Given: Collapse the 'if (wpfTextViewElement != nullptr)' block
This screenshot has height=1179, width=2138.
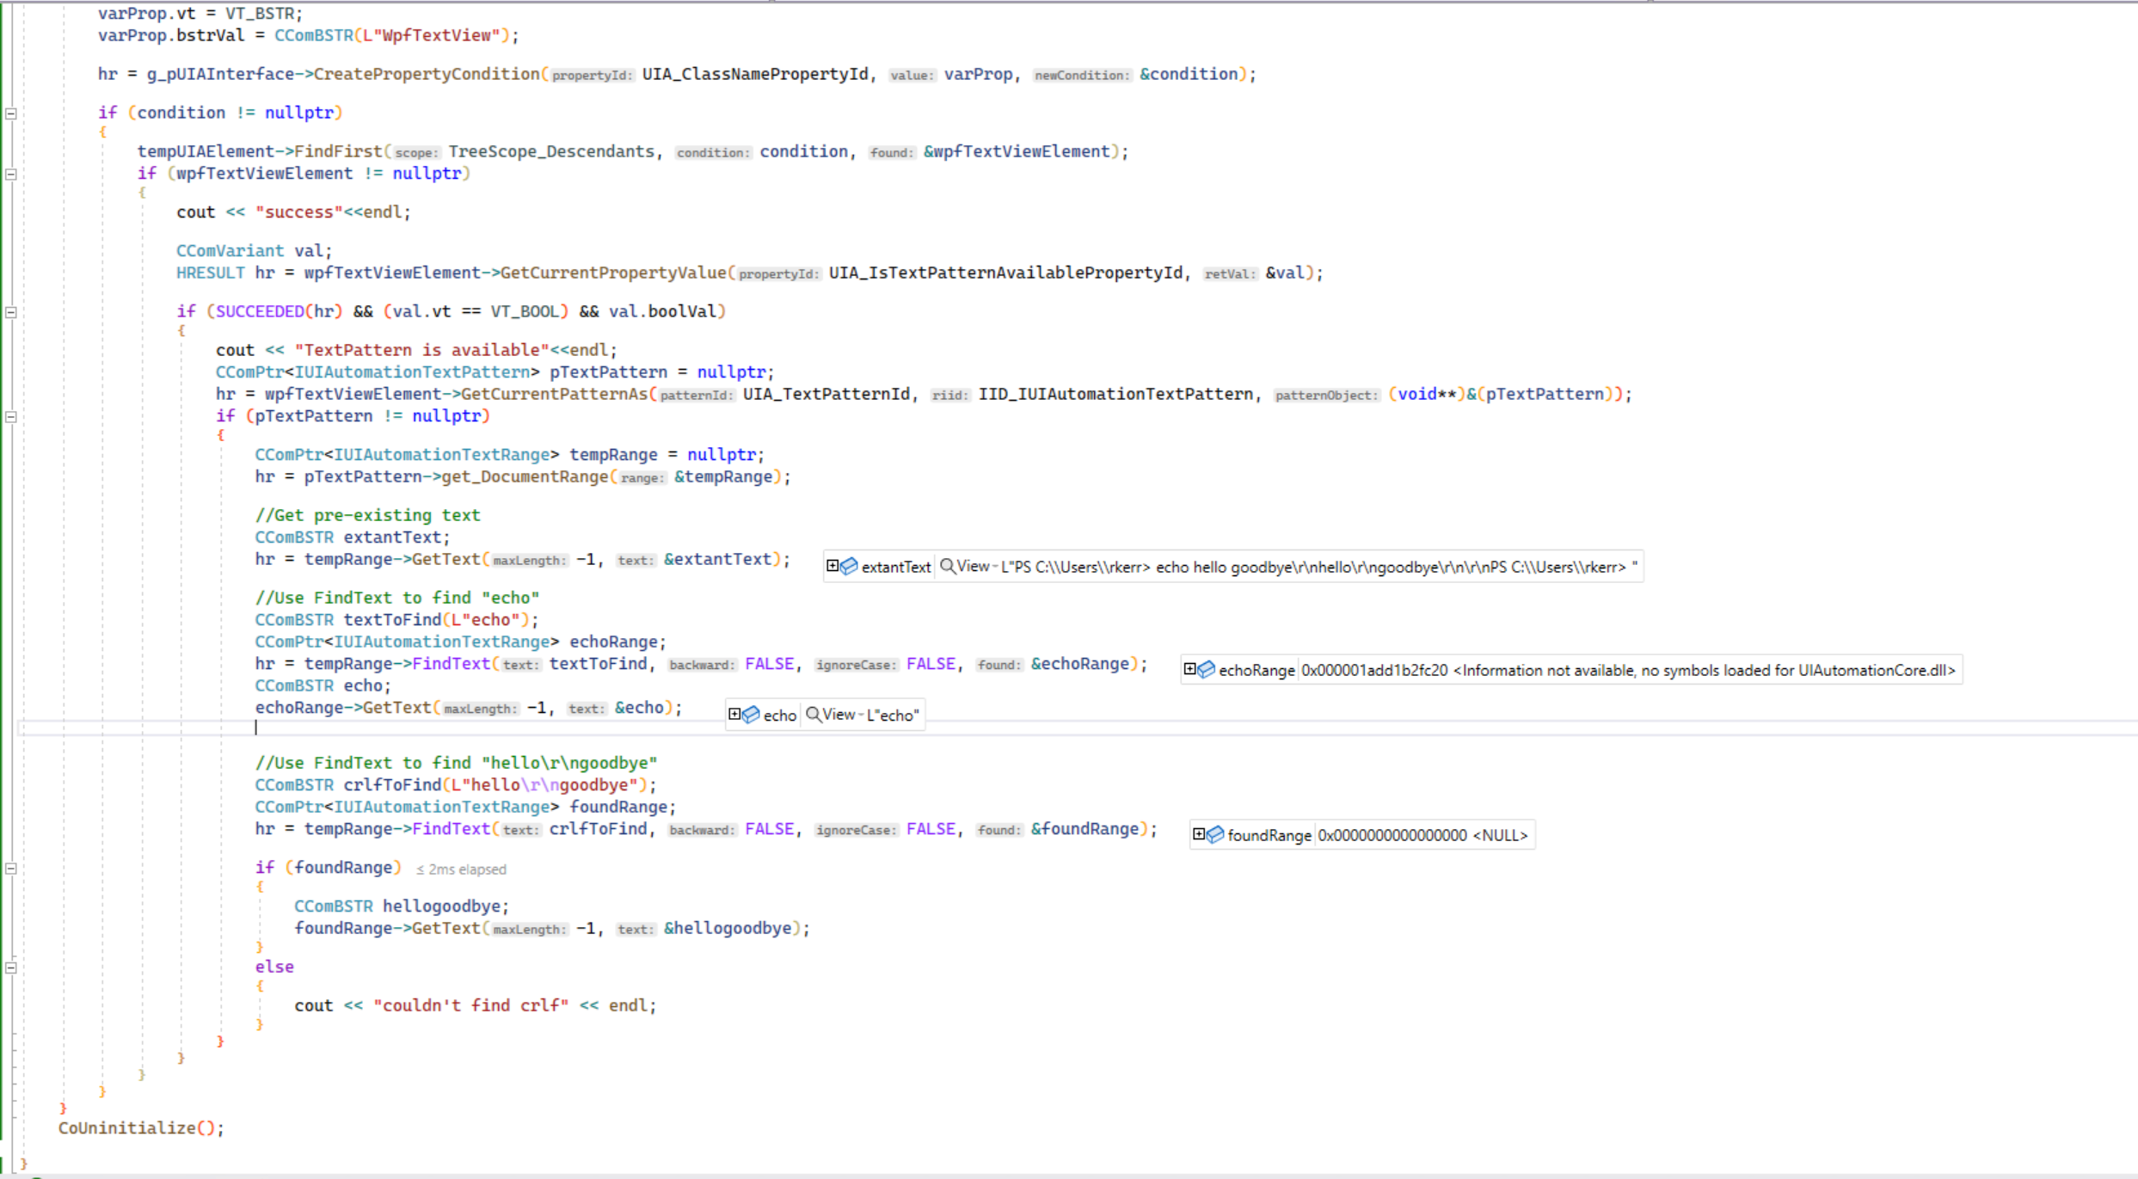Looking at the screenshot, I should coord(10,173).
